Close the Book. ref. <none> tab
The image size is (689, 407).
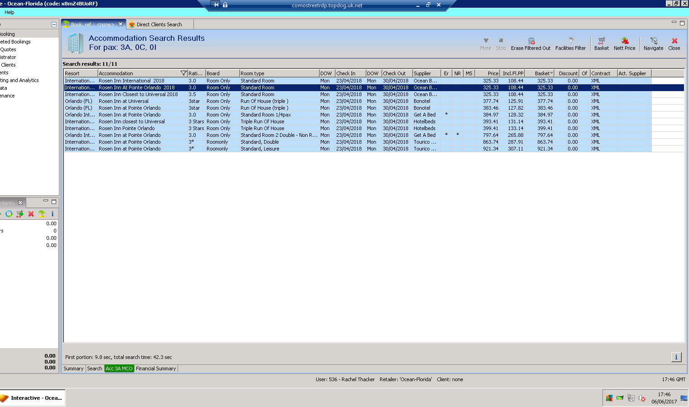[120, 24]
